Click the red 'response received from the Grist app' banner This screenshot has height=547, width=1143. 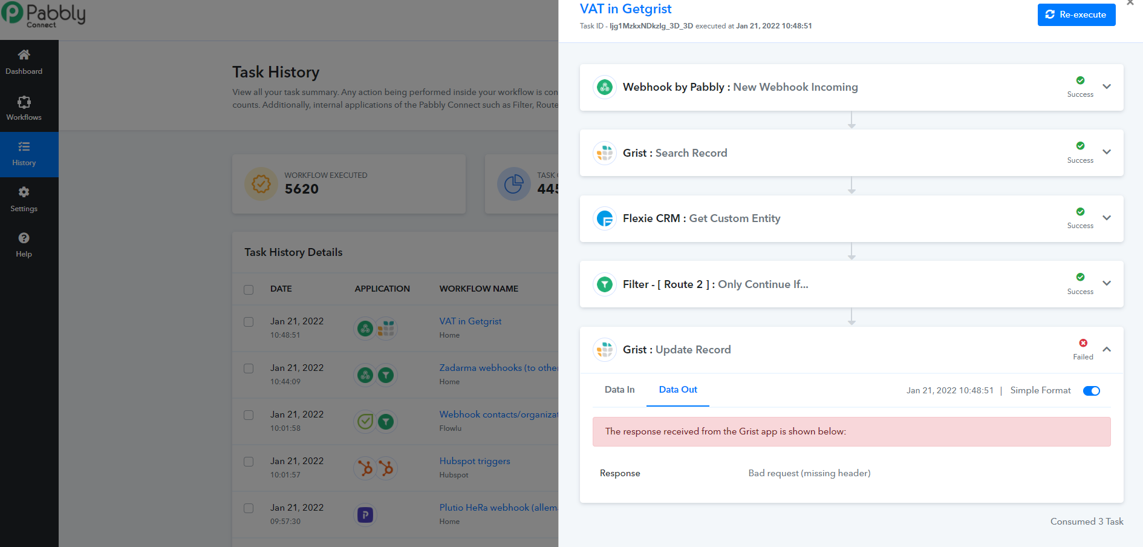click(852, 432)
